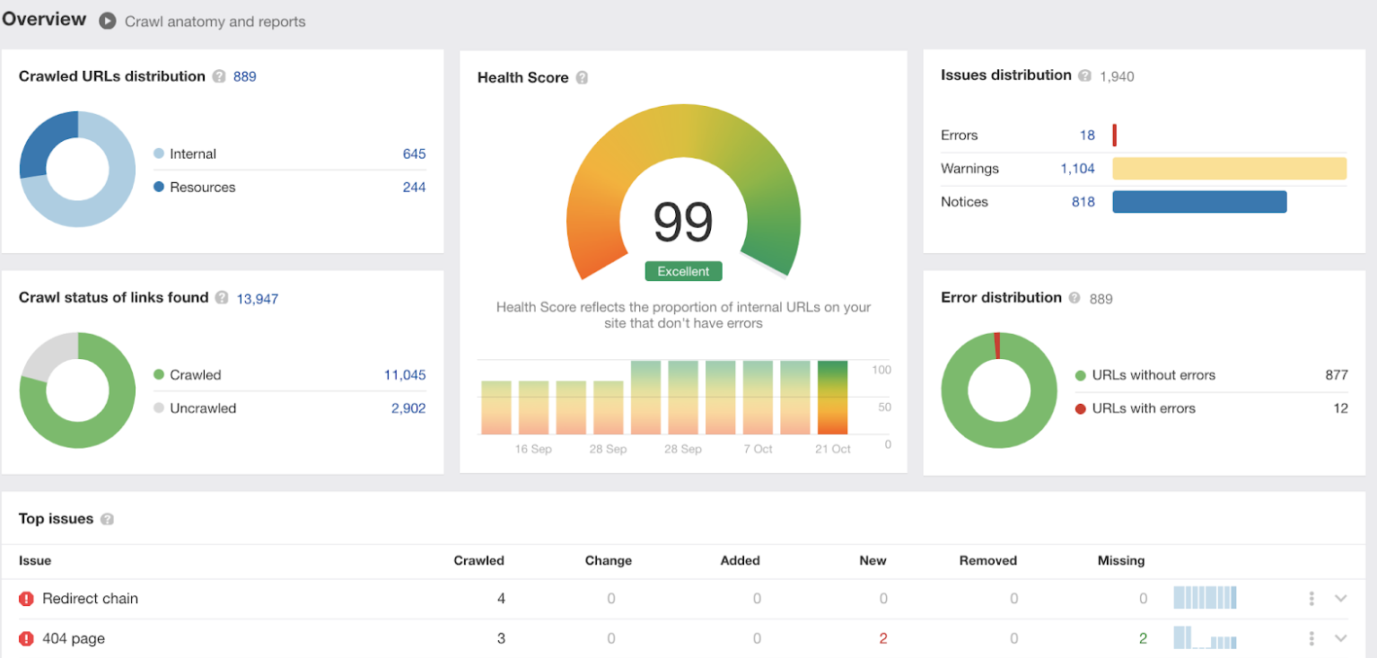This screenshot has height=658, width=1377.
Task: Click the URLs without errors legend label
Action: tap(1153, 375)
